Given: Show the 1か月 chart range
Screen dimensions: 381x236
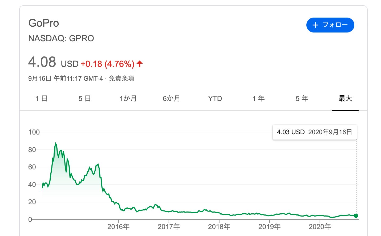Looking at the screenshot, I should pos(128,99).
